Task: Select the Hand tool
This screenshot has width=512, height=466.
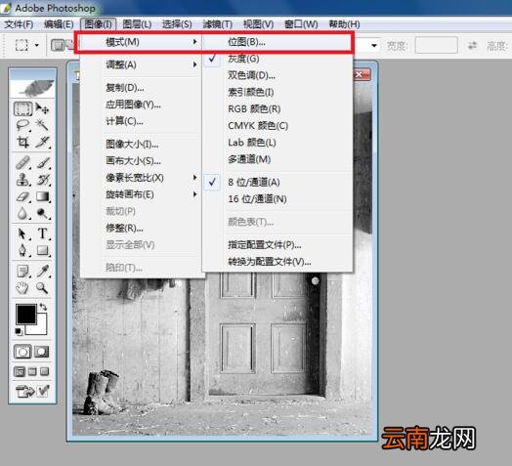Action: click(22, 288)
